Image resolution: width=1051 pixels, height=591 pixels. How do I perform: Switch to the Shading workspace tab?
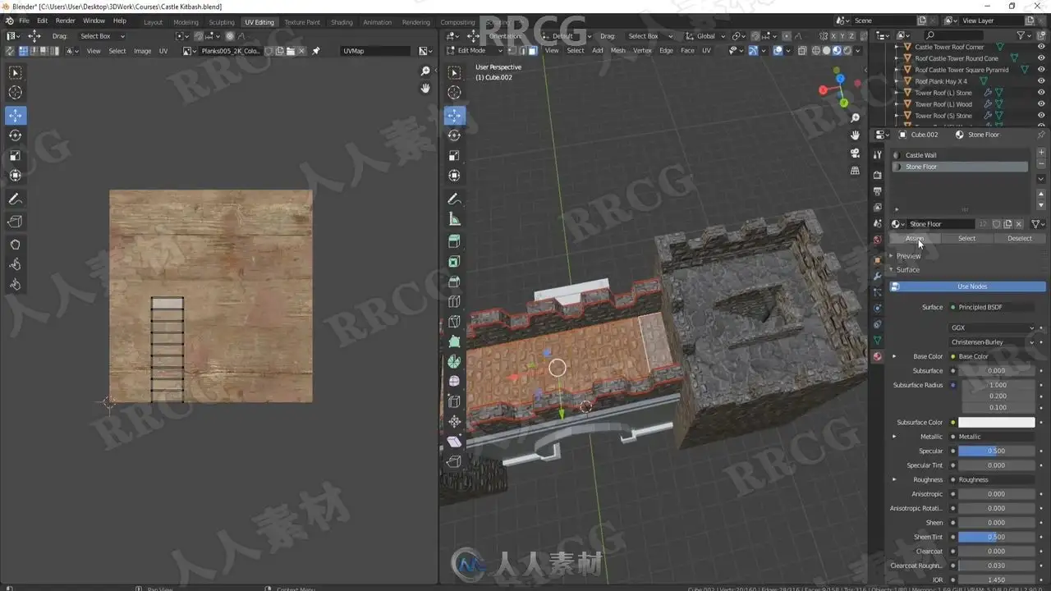point(342,22)
